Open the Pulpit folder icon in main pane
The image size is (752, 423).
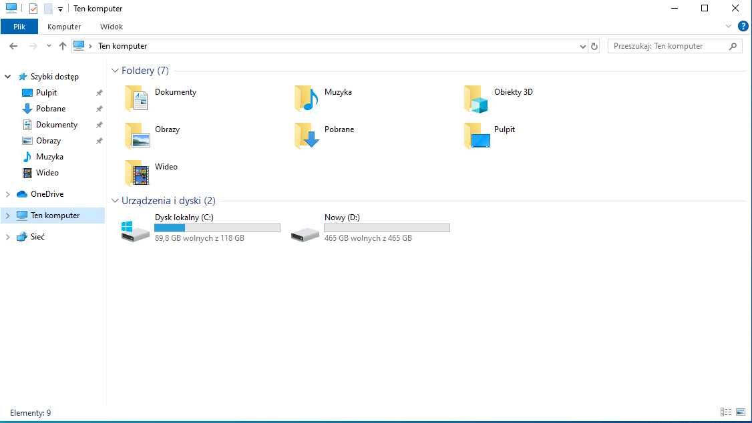[x=478, y=135]
